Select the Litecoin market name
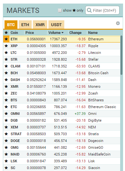Image resolution: width=125 pixels, height=171 pixels. coord(94,53)
